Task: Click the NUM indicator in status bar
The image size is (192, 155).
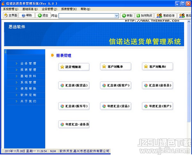Action: tap(53, 151)
